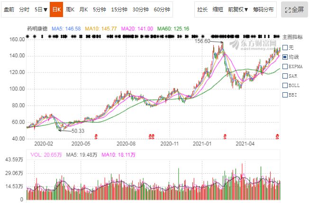Open the 5日 dropdown
Viewport: 309px width, 203px height.
coord(41,9)
